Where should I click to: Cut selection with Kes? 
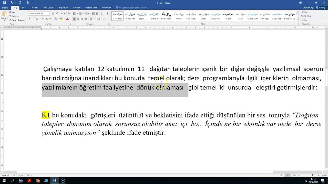point(12,12)
